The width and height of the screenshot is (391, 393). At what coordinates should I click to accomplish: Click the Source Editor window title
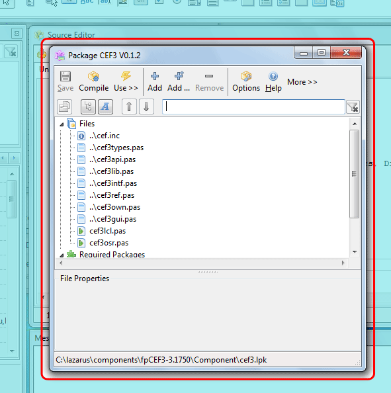(71, 35)
